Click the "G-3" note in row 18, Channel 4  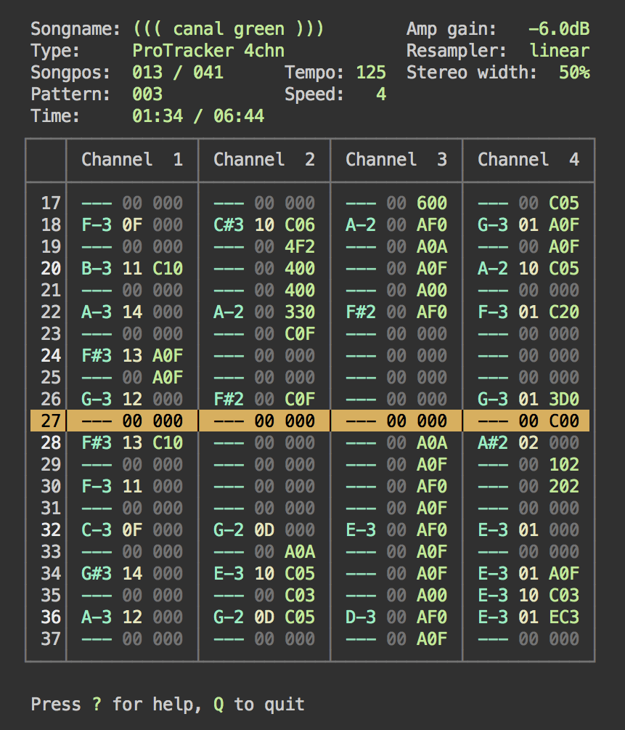pos(493,225)
